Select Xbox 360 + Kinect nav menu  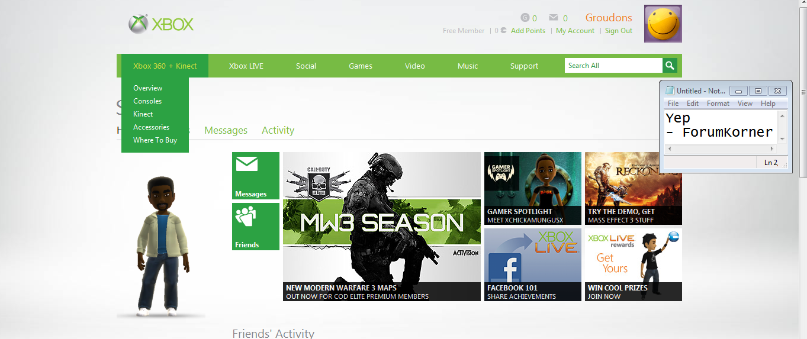pyautogui.click(x=165, y=66)
